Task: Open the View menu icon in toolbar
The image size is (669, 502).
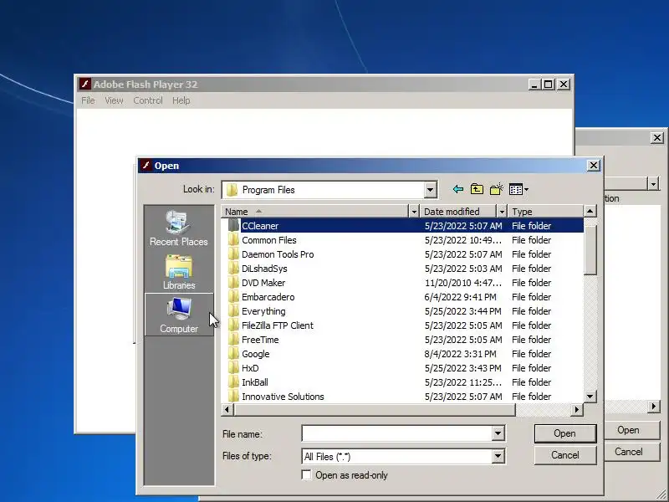Action: 518,189
